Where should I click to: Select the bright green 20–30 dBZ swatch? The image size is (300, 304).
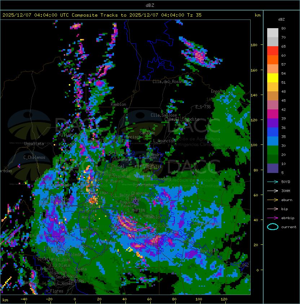pyautogui.click(x=273, y=150)
